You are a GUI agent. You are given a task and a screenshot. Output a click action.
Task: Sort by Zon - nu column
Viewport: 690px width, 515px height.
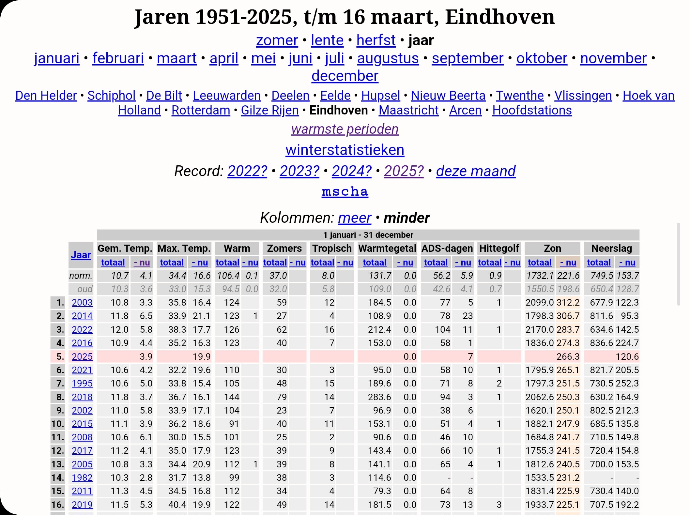pos(568,262)
